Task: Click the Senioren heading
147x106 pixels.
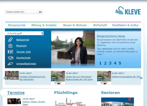Action: pyautogui.click(x=110, y=92)
